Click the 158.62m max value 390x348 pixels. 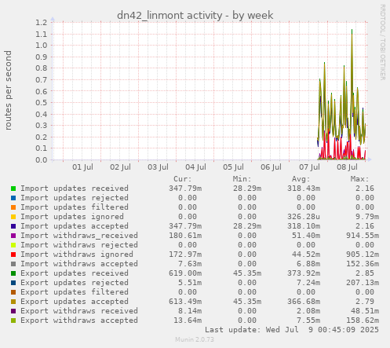tap(363, 321)
